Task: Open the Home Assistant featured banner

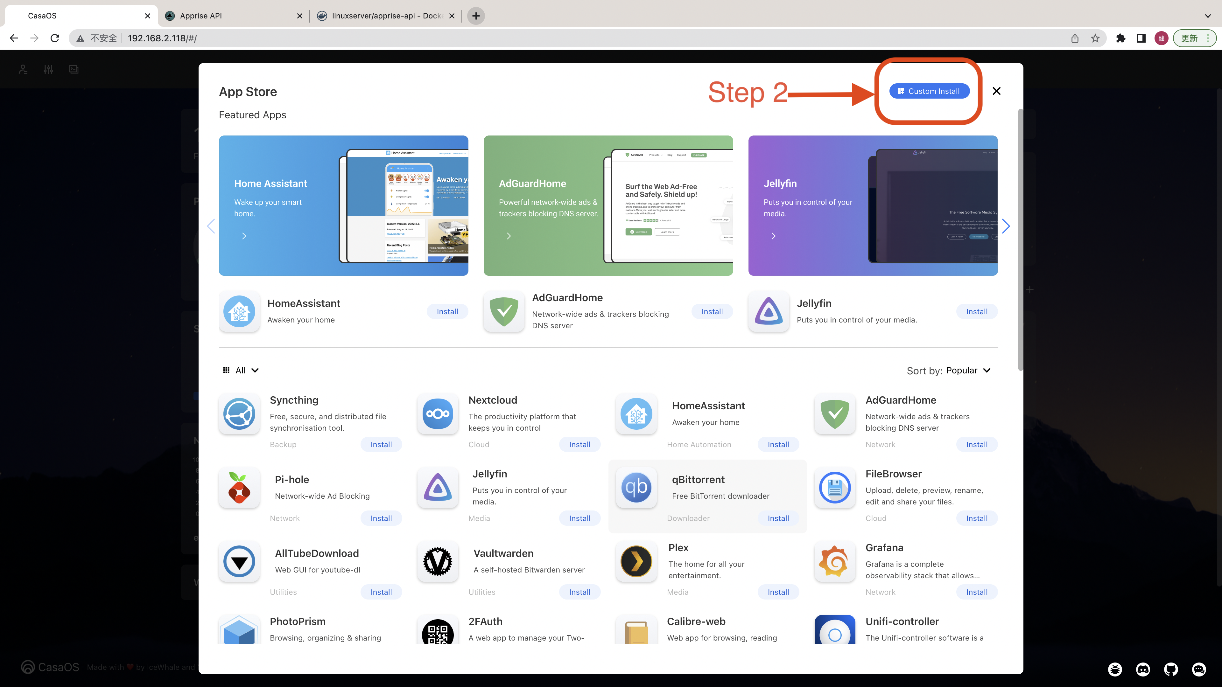Action: pos(343,205)
